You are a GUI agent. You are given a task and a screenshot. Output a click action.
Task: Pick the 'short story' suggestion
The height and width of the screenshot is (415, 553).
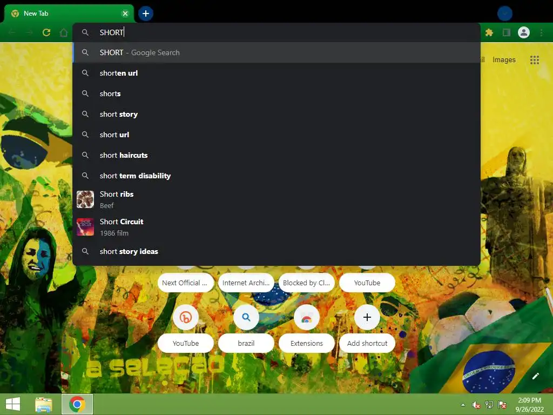[x=276, y=114]
